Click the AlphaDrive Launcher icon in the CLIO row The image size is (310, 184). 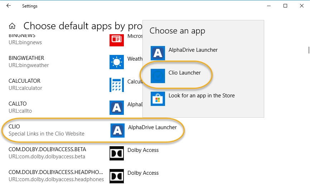pos(117,131)
